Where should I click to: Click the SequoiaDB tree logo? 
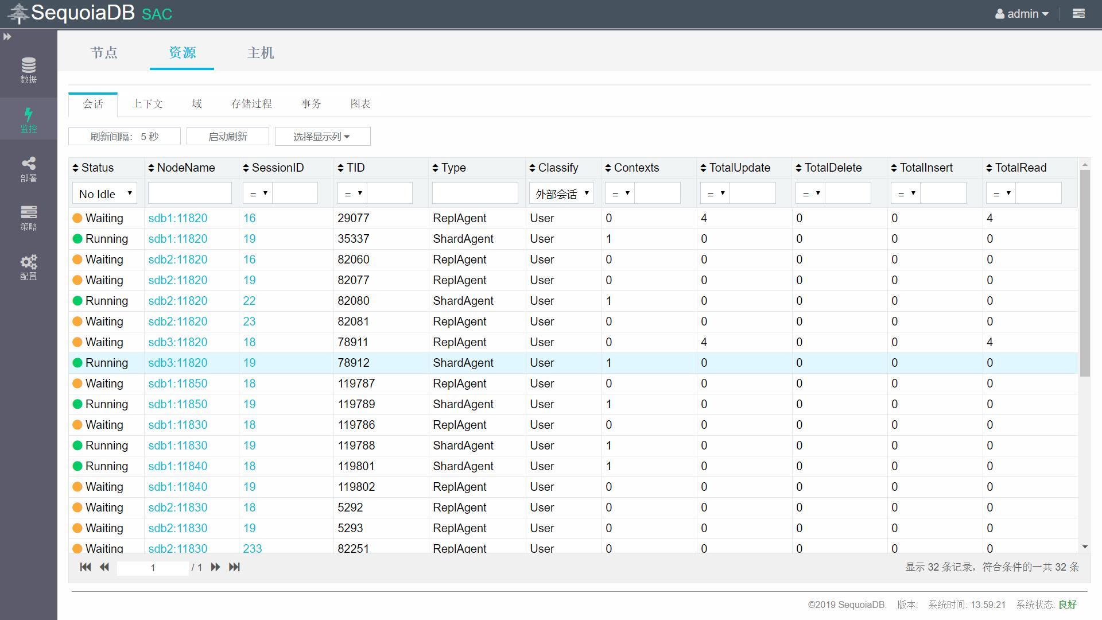click(18, 14)
